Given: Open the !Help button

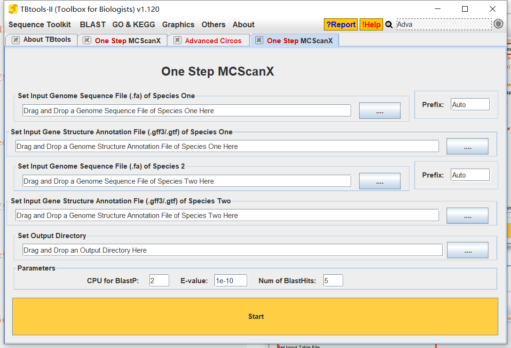Looking at the screenshot, I should (x=371, y=24).
